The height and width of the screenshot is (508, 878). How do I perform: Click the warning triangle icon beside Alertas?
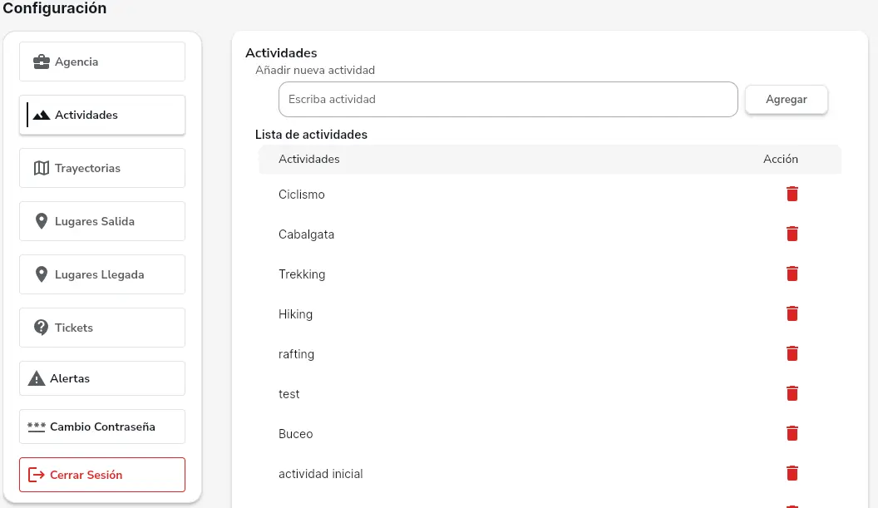click(36, 378)
